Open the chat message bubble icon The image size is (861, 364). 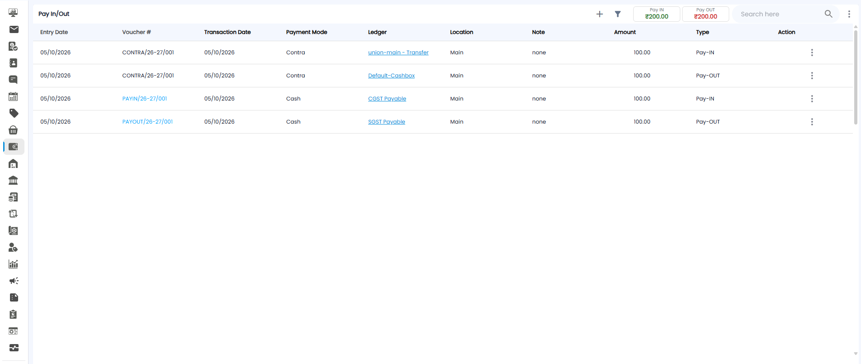(x=14, y=80)
